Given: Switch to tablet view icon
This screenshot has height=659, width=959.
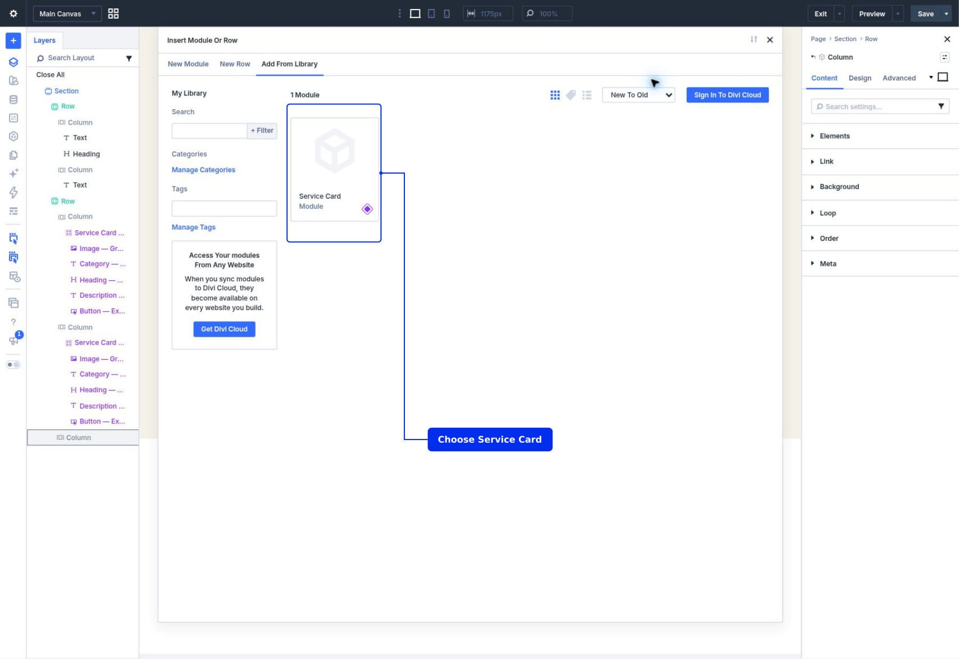Looking at the screenshot, I should (432, 13).
